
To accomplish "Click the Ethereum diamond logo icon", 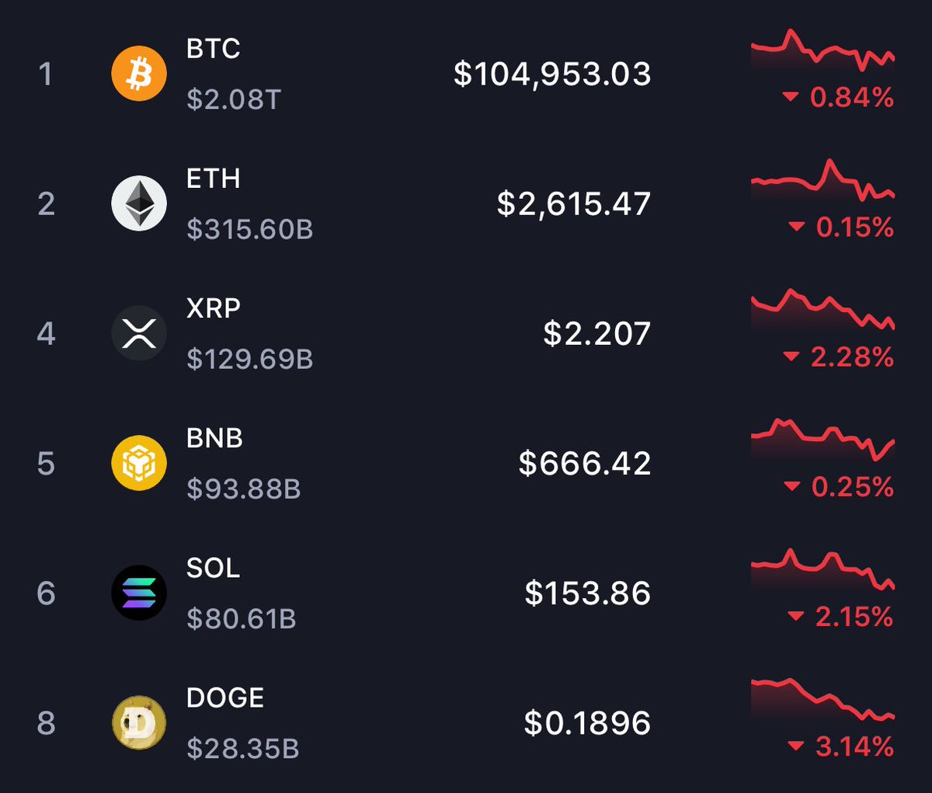I will 139,203.
